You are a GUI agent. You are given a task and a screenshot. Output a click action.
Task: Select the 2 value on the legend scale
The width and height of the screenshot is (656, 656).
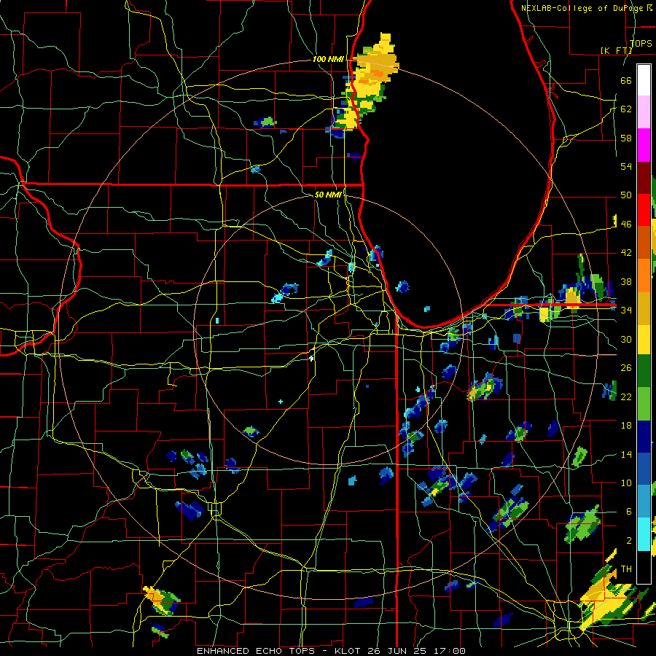pos(629,541)
